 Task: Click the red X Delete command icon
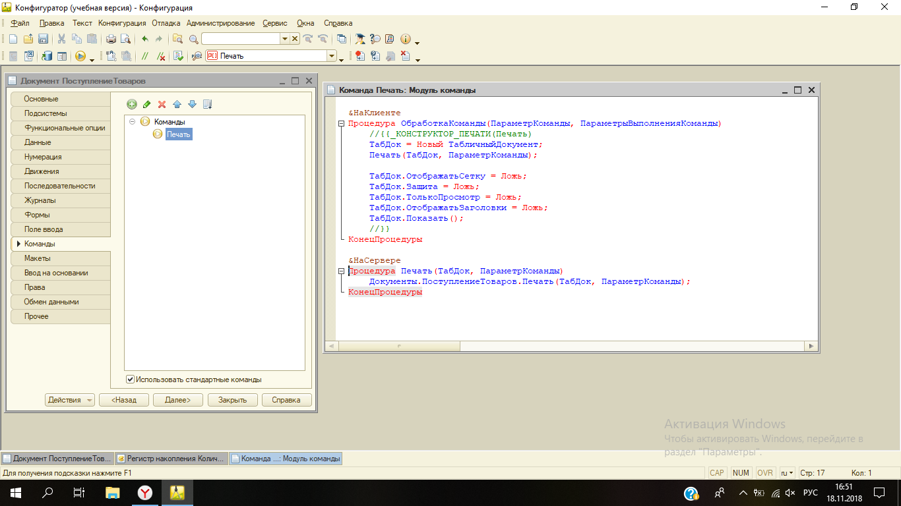162,104
